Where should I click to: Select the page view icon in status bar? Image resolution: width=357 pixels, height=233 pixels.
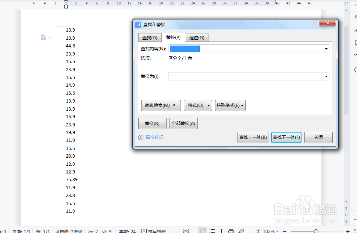click(x=202, y=231)
